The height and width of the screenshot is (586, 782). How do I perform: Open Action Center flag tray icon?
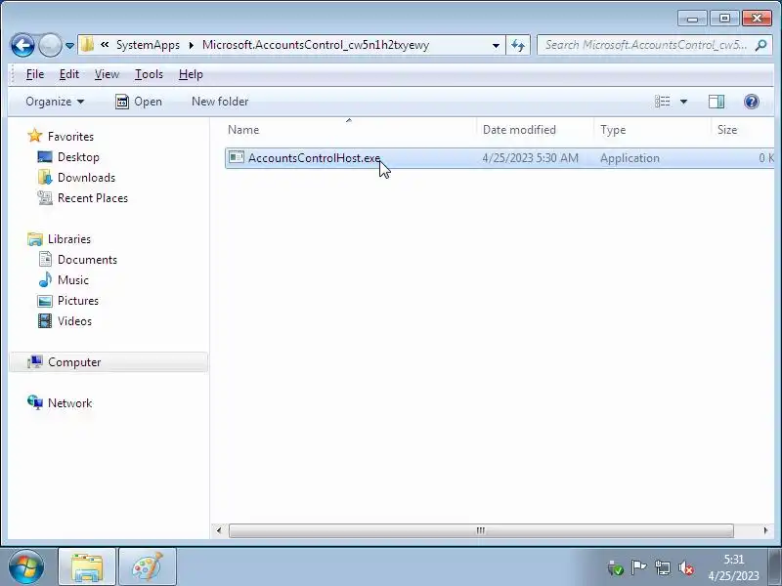click(x=638, y=567)
